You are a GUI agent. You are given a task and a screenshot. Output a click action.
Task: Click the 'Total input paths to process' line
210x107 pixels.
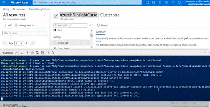click(x=57, y=81)
